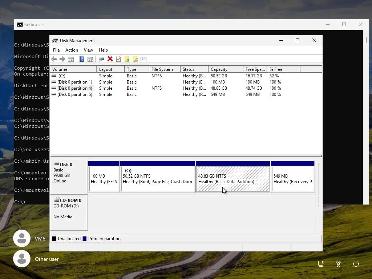The width and height of the screenshot is (372, 279).
Task: Sort by % Free column header
Action: tap(284, 69)
